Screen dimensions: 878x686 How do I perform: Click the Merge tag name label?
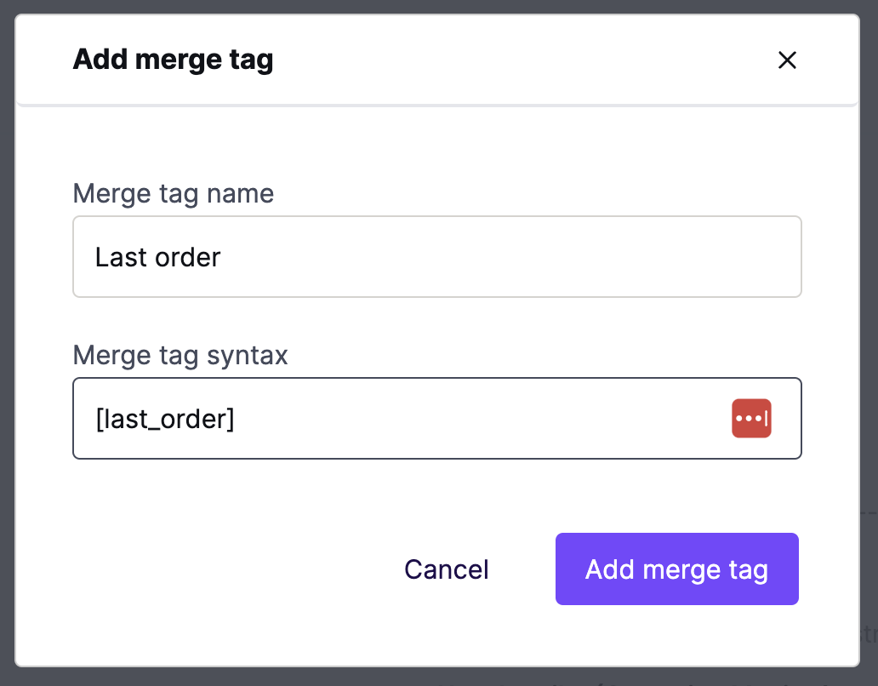pyautogui.click(x=173, y=194)
